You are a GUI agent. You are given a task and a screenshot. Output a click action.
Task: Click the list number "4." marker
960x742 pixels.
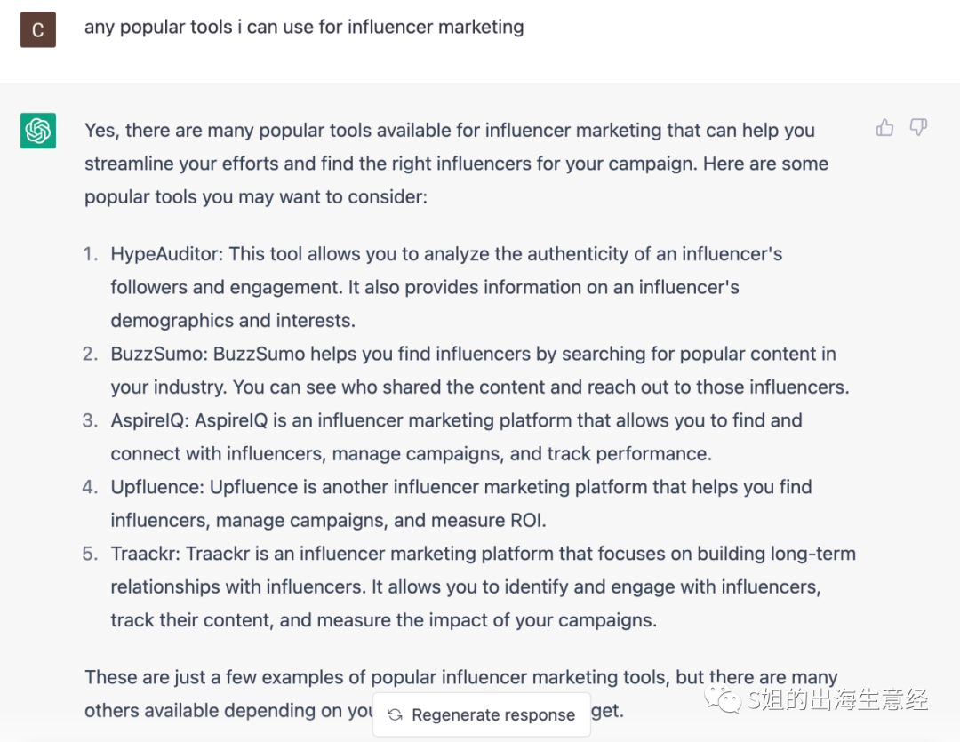click(x=91, y=487)
